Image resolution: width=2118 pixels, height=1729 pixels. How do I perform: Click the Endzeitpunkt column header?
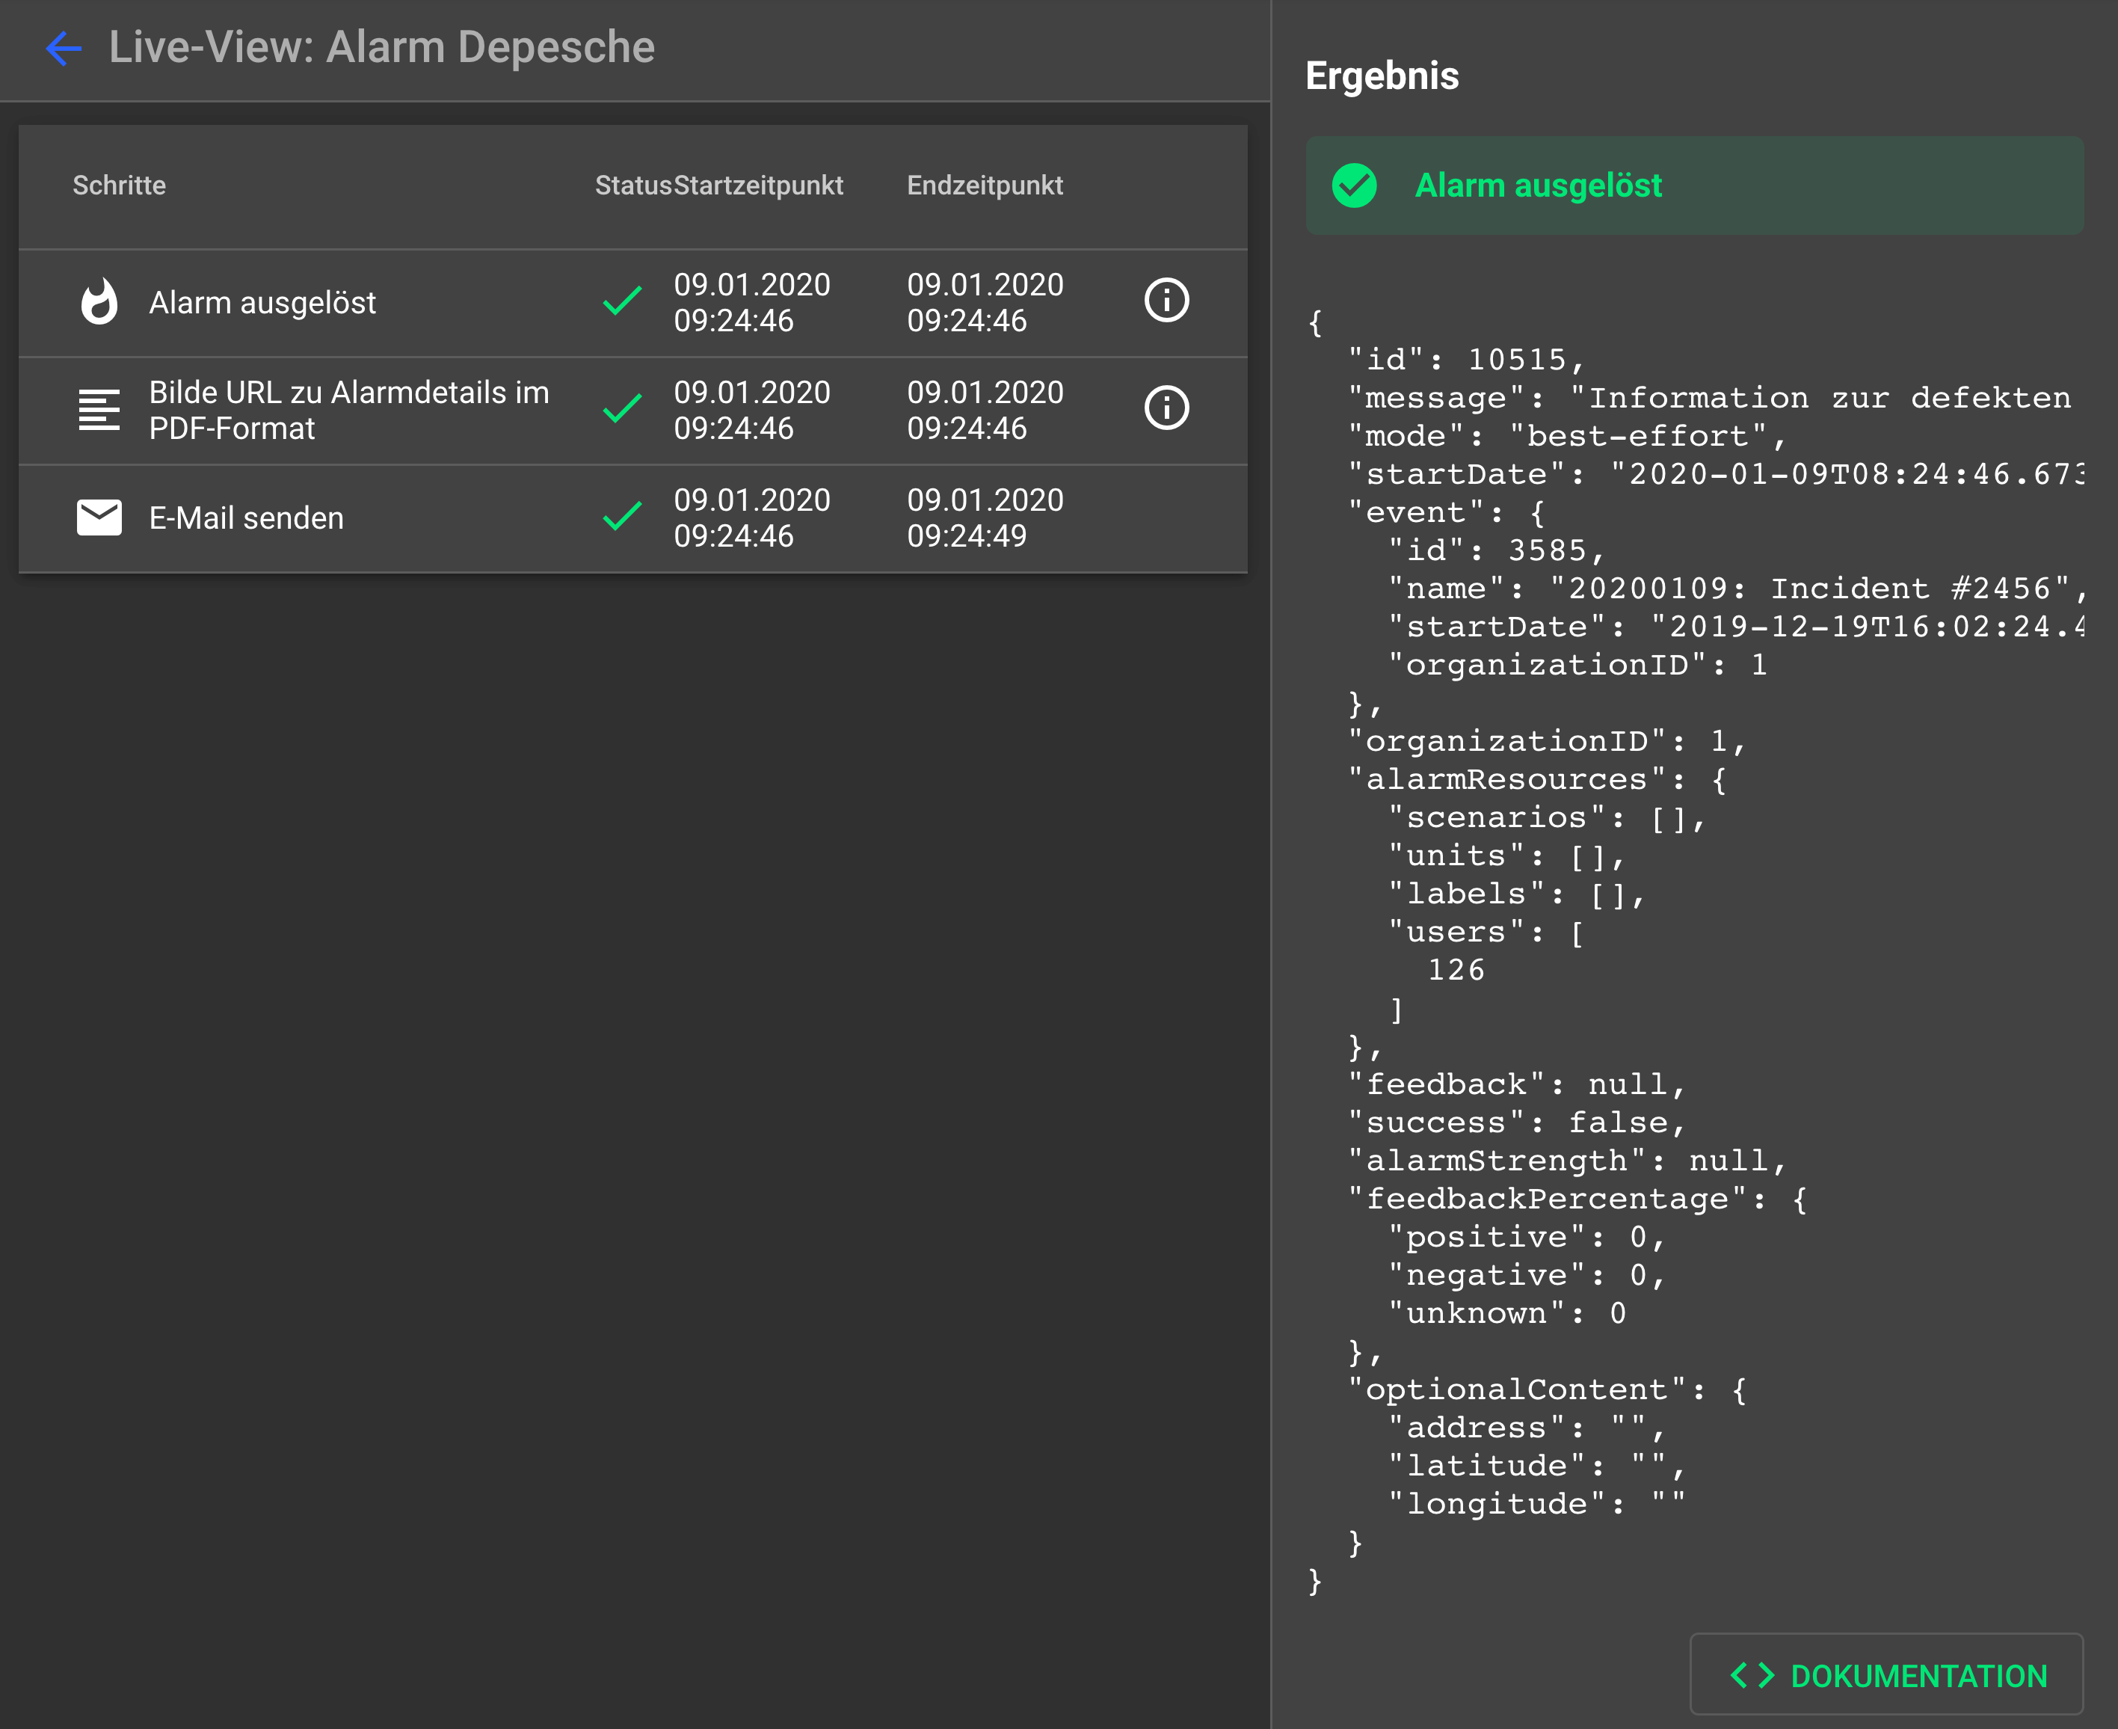click(x=985, y=185)
